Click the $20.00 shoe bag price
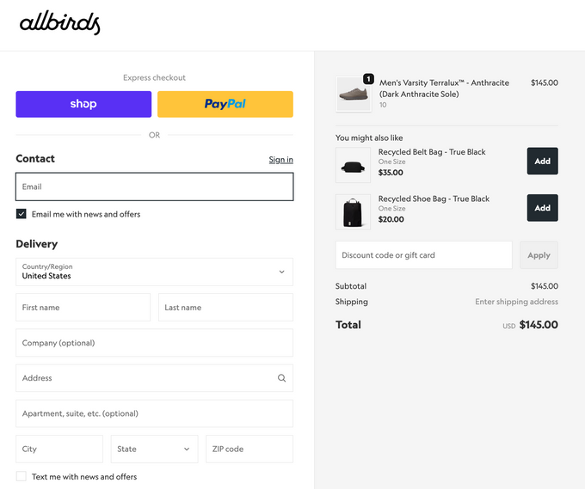585x489 pixels. click(x=391, y=219)
